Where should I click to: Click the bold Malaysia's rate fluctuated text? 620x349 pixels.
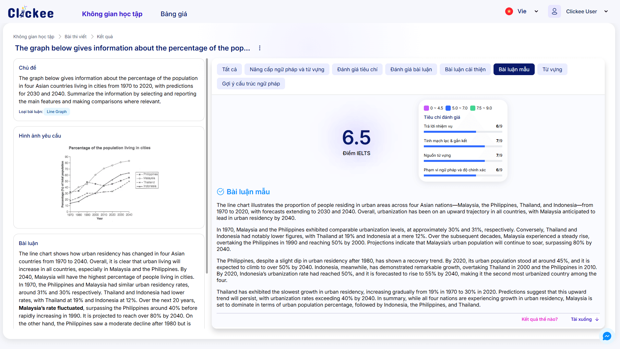coord(51,308)
